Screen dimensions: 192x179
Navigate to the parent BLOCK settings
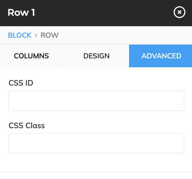pyautogui.click(x=20, y=35)
